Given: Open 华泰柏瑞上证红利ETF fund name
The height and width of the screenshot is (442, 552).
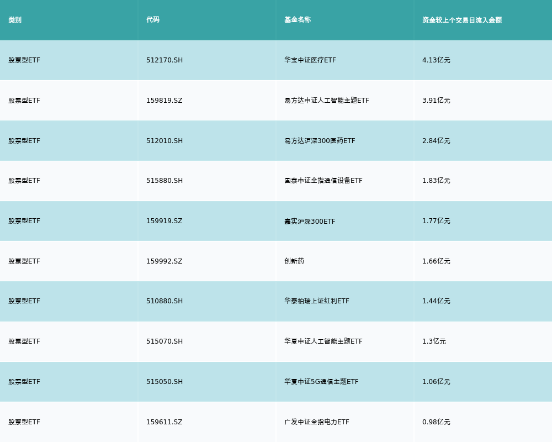Looking at the screenshot, I should click(x=317, y=301).
